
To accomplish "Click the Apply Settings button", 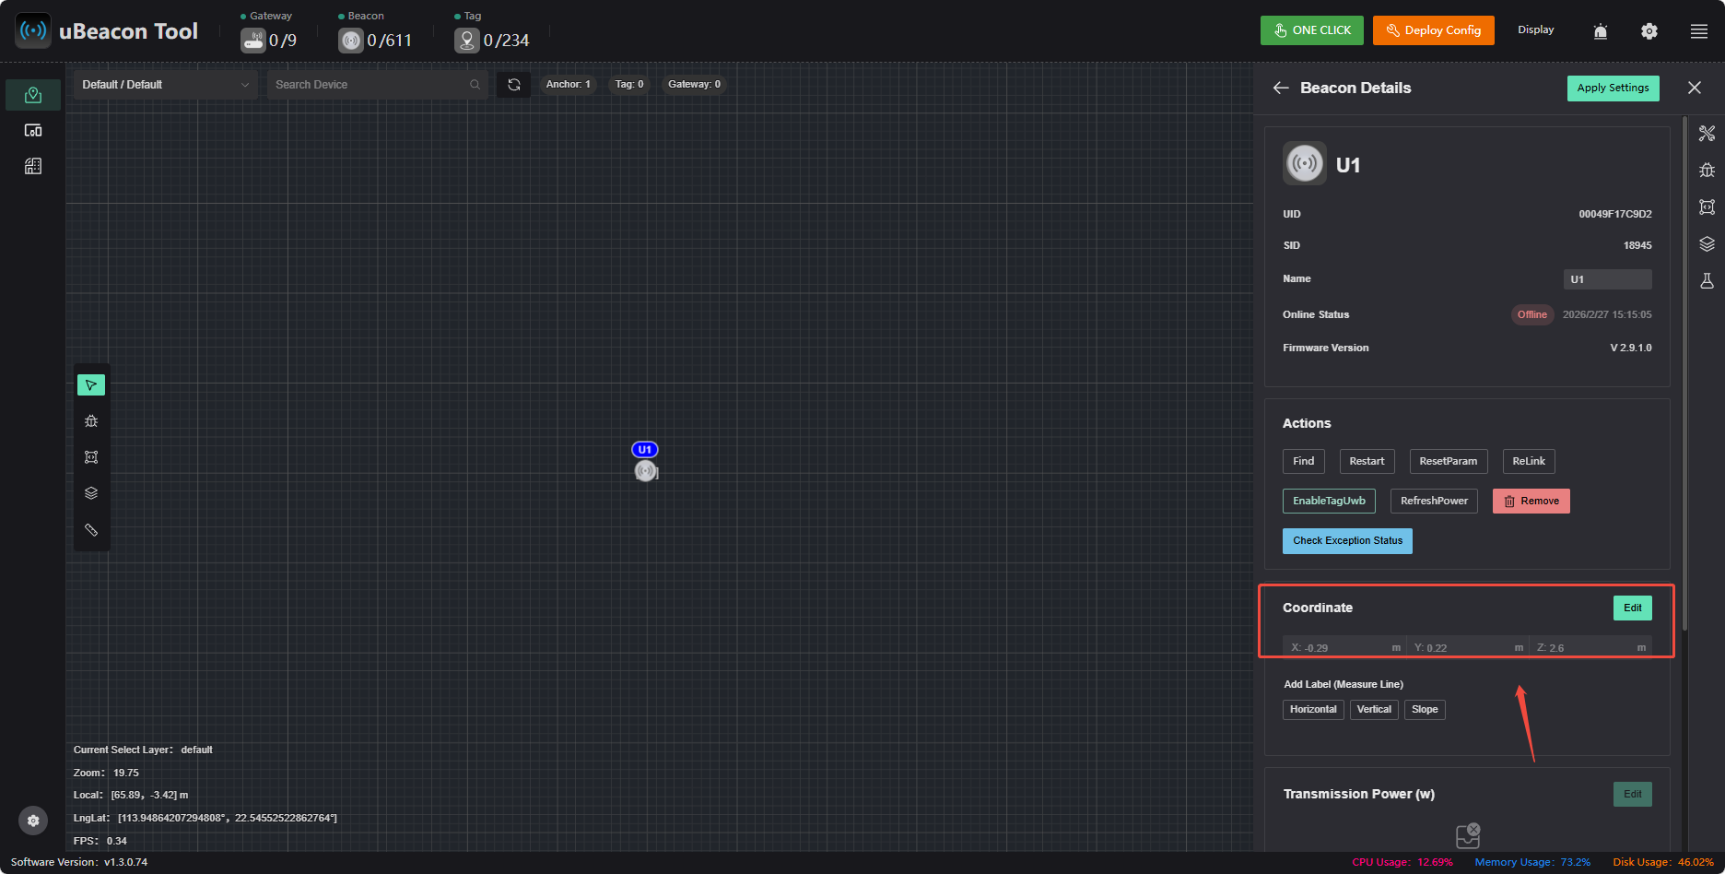I will point(1613,89).
